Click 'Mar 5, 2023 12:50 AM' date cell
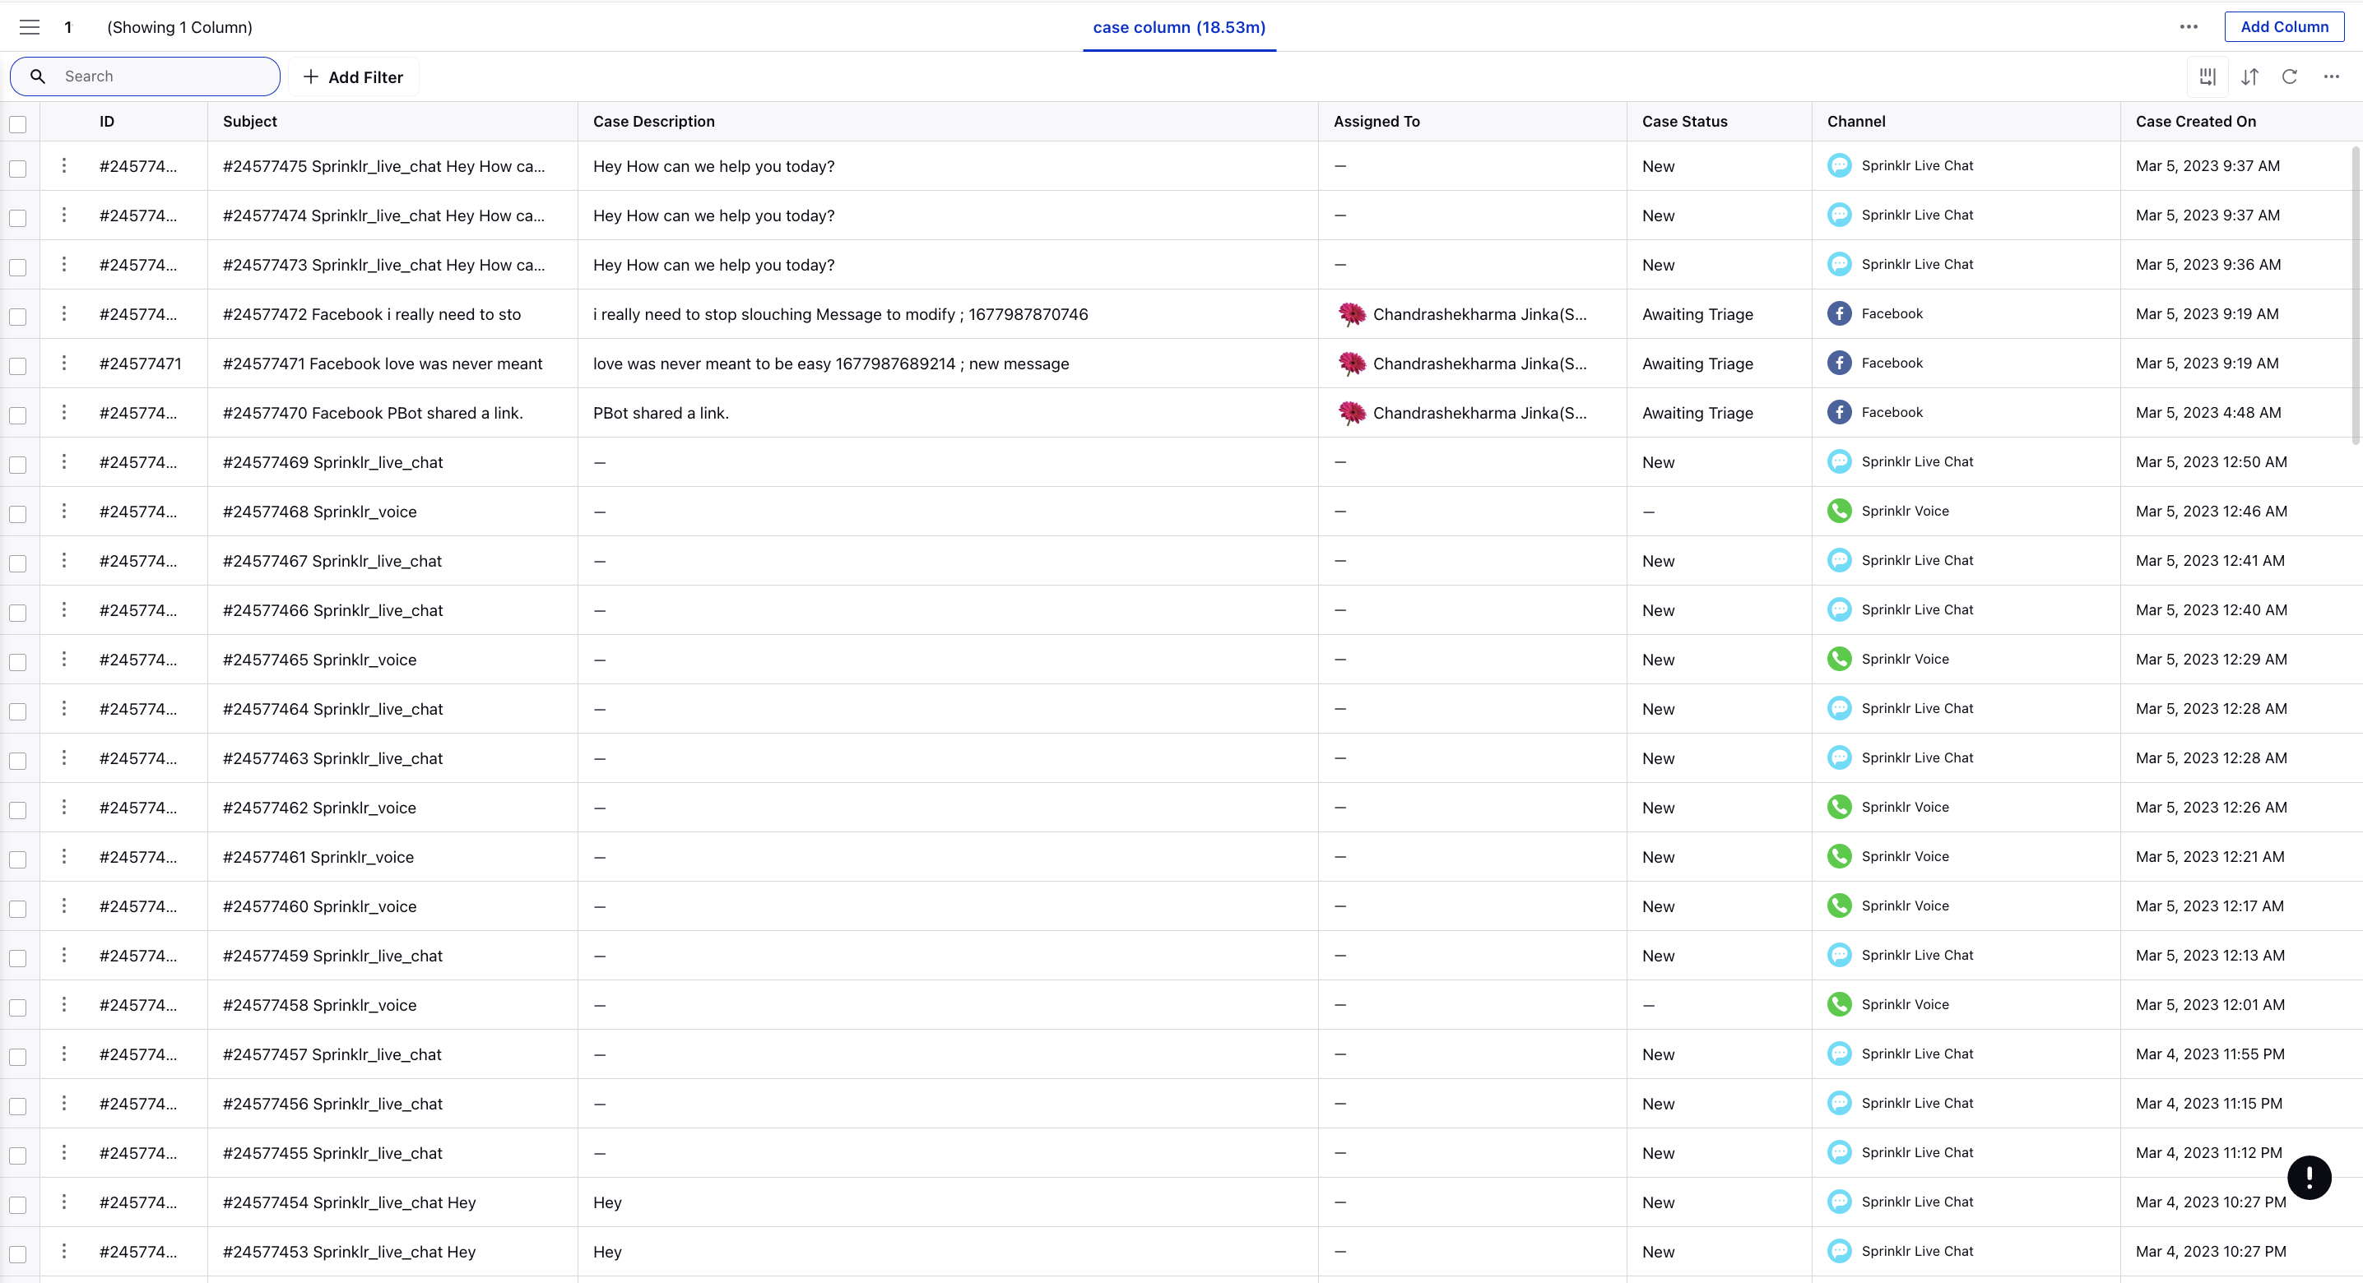This screenshot has height=1283, width=2363. click(x=2211, y=461)
